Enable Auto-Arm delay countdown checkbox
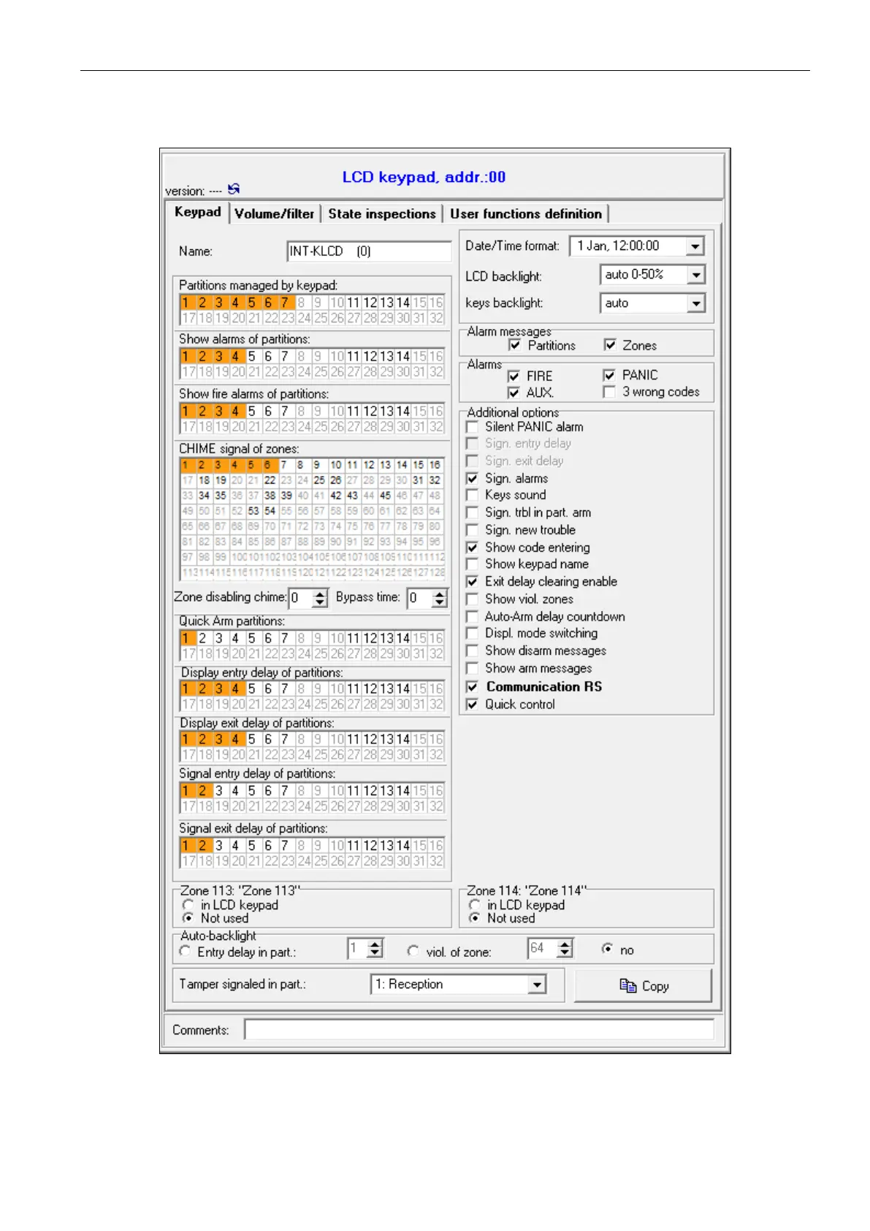 pos(473,616)
